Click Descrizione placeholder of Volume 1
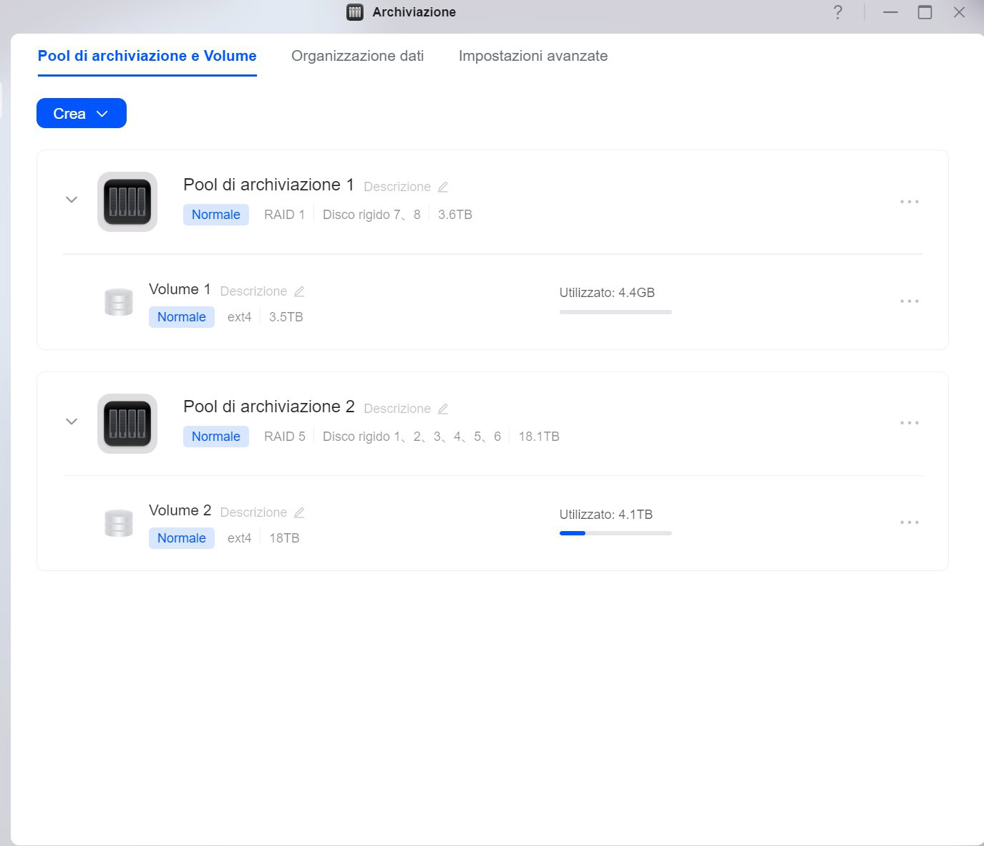Image resolution: width=984 pixels, height=846 pixels. (253, 291)
